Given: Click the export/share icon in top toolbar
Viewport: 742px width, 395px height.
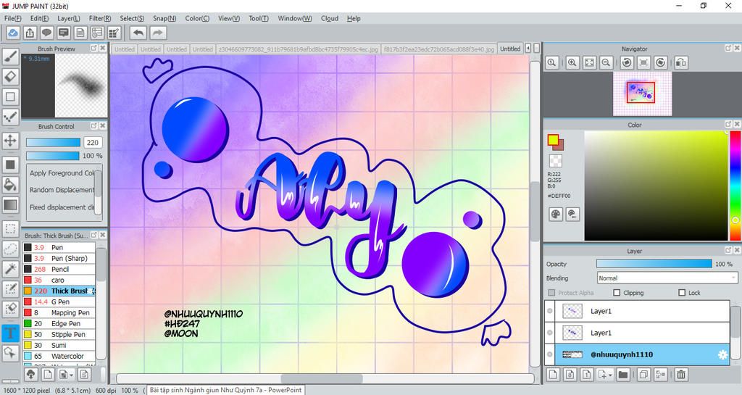Looking at the screenshot, I should (30, 33).
